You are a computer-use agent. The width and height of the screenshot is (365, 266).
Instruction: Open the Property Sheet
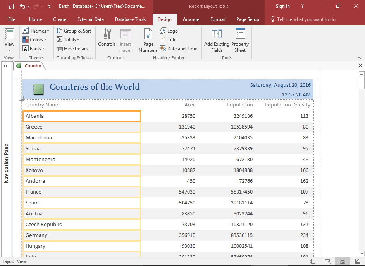pyautogui.click(x=240, y=40)
